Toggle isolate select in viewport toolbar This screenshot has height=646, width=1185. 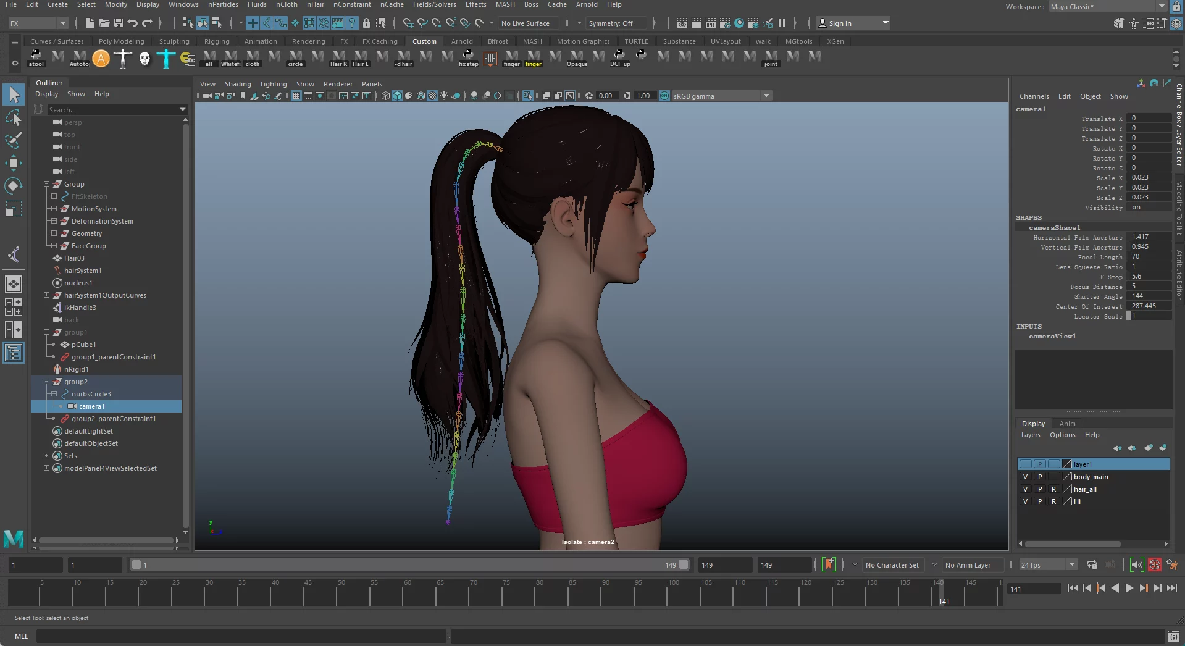527,96
